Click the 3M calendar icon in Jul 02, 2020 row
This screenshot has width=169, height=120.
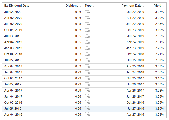pos(87,12)
